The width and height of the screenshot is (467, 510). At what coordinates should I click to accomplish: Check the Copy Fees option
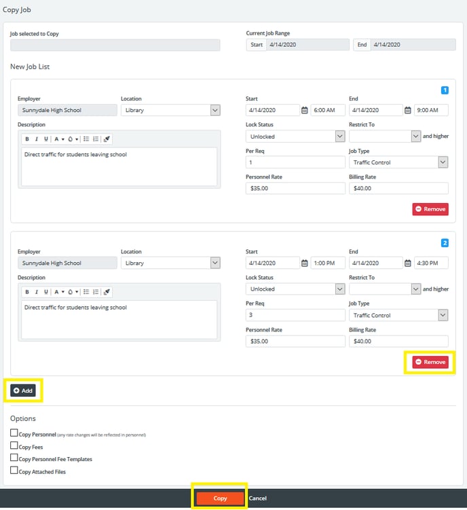14,446
